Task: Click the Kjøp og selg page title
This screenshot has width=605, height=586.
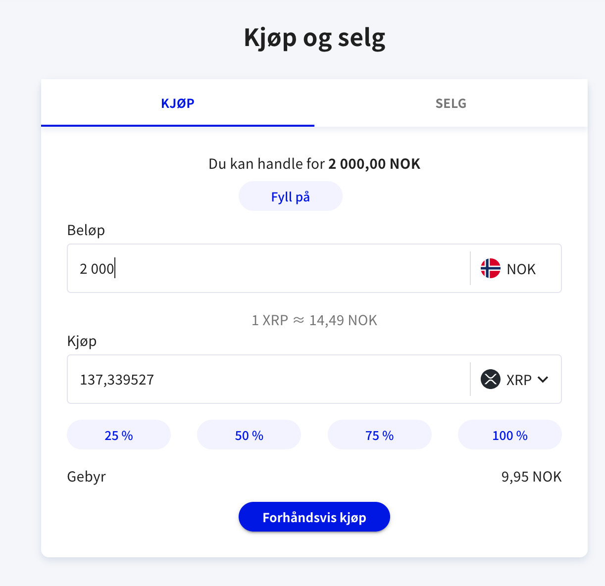Action: pyautogui.click(x=314, y=38)
